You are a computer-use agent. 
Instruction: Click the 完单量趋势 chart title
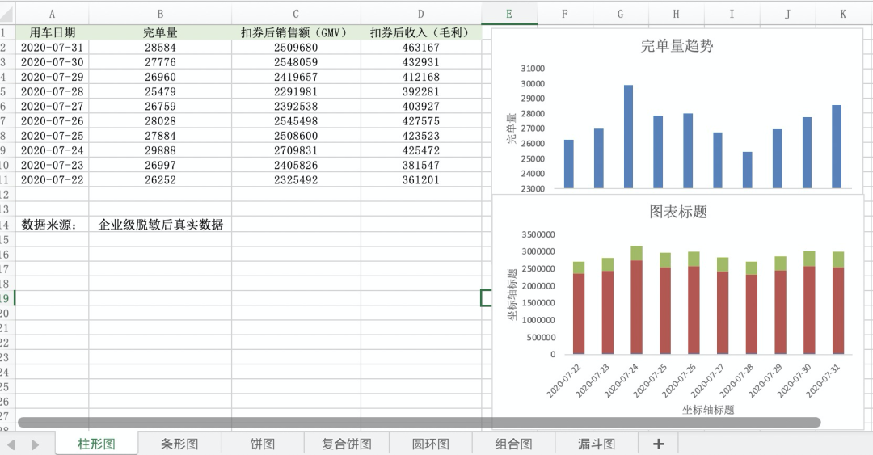[677, 46]
